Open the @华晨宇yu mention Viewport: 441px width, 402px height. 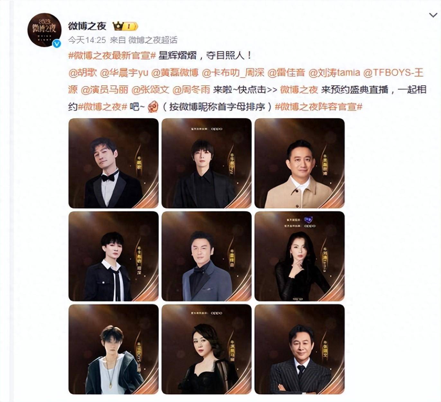click(124, 73)
